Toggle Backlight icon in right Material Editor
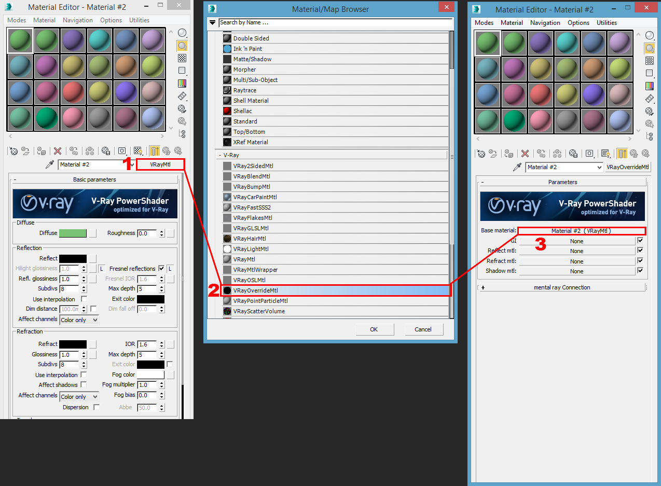The width and height of the screenshot is (661, 486). 650,48
